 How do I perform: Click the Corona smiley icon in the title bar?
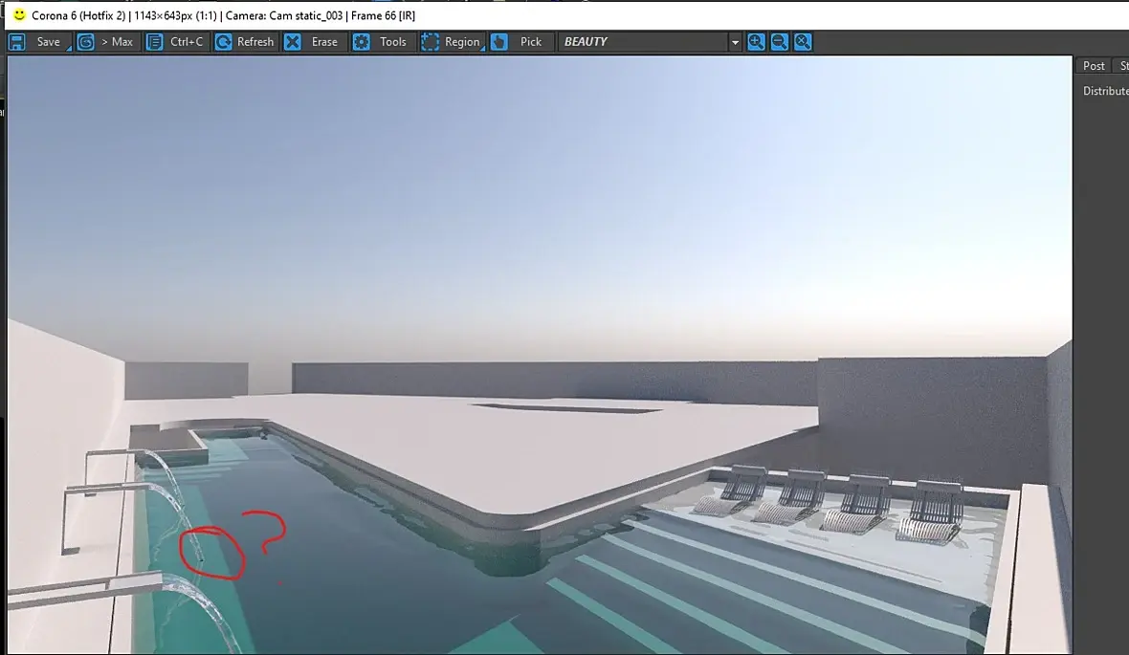click(x=19, y=14)
